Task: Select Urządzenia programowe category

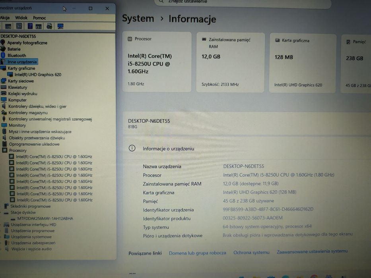Action: 33,231
